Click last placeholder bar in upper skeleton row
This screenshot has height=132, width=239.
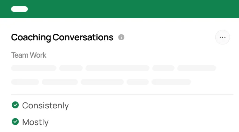click(197, 68)
